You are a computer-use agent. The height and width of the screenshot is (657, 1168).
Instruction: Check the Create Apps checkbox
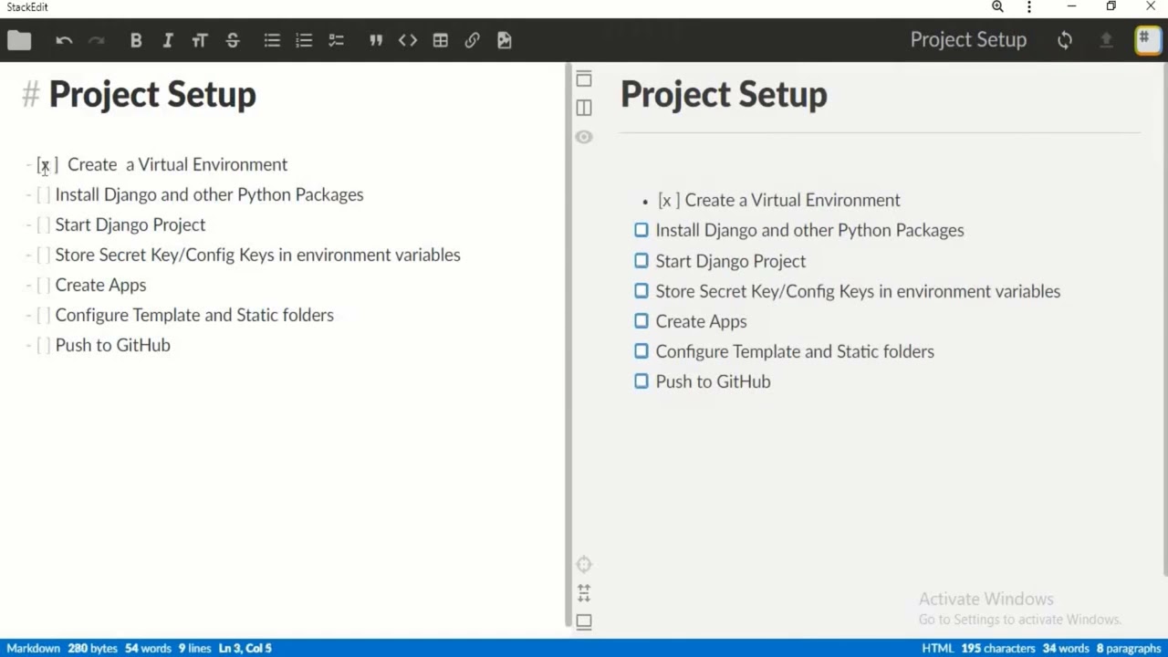pos(641,320)
